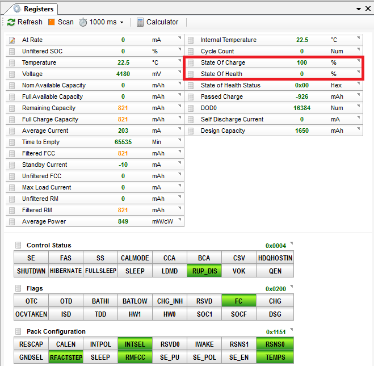Toggle the QEN control status bit
This screenshot has height=366, width=374.
pyautogui.click(x=275, y=271)
